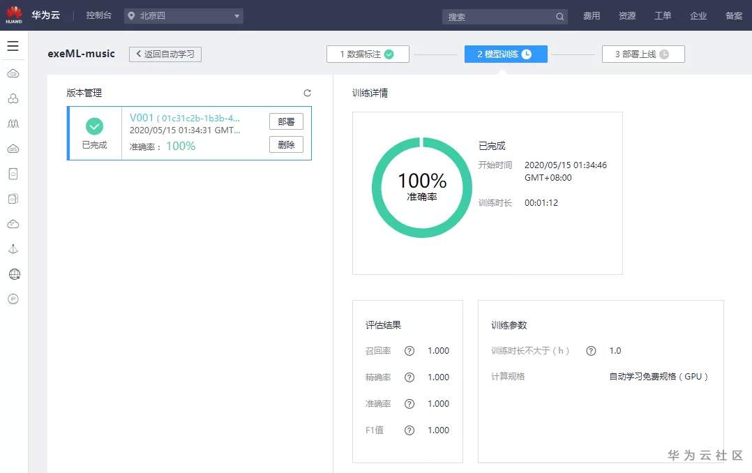Screen dimensions: 752x473
Task: Click the location pin icon by 北京四
Action: [131, 16]
